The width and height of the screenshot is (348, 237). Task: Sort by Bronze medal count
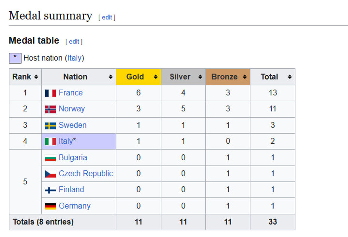(x=244, y=77)
